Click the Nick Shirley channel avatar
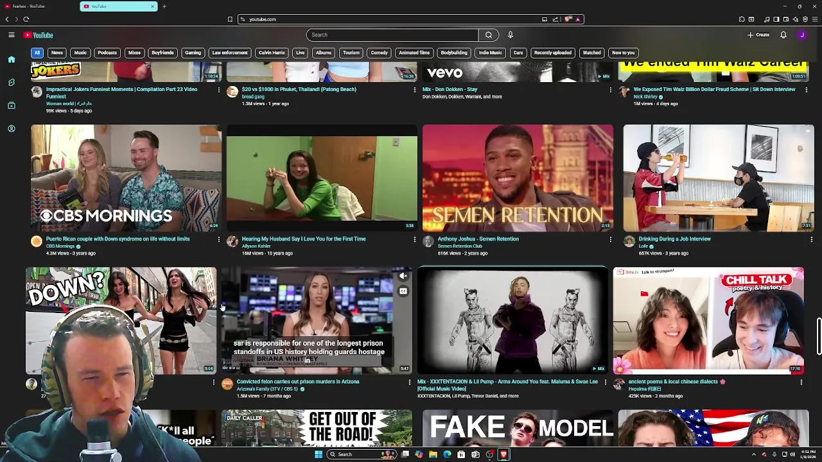 click(624, 92)
